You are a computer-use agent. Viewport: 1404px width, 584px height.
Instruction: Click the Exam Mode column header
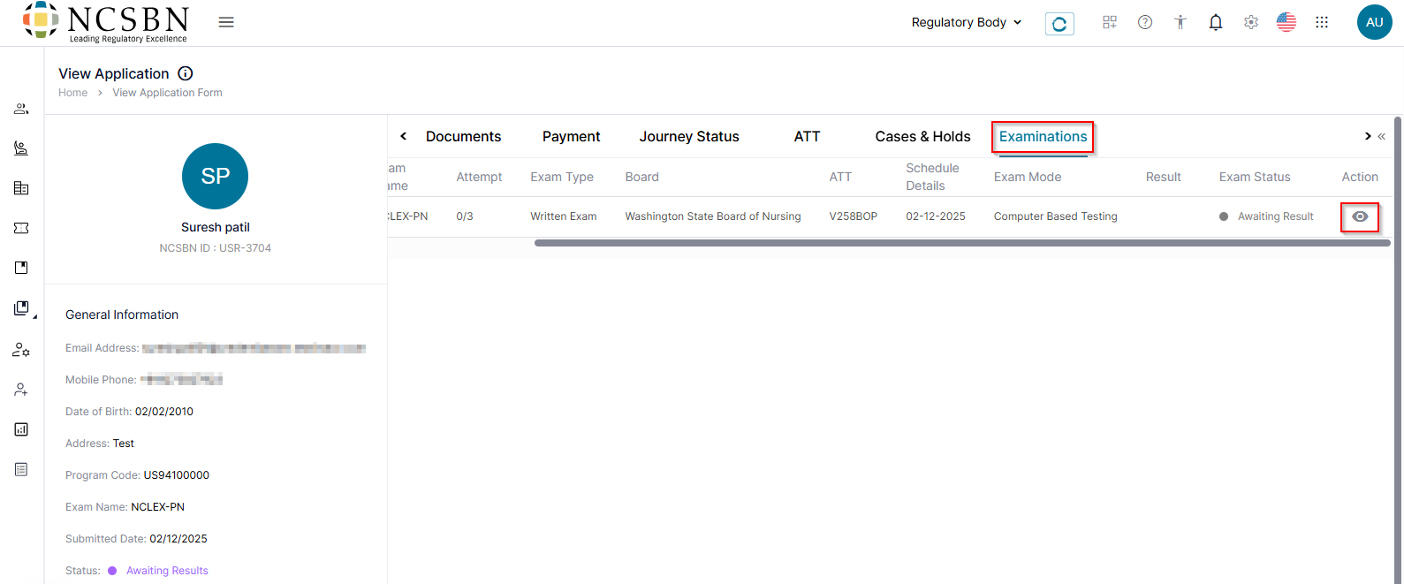tap(1028, 177)
